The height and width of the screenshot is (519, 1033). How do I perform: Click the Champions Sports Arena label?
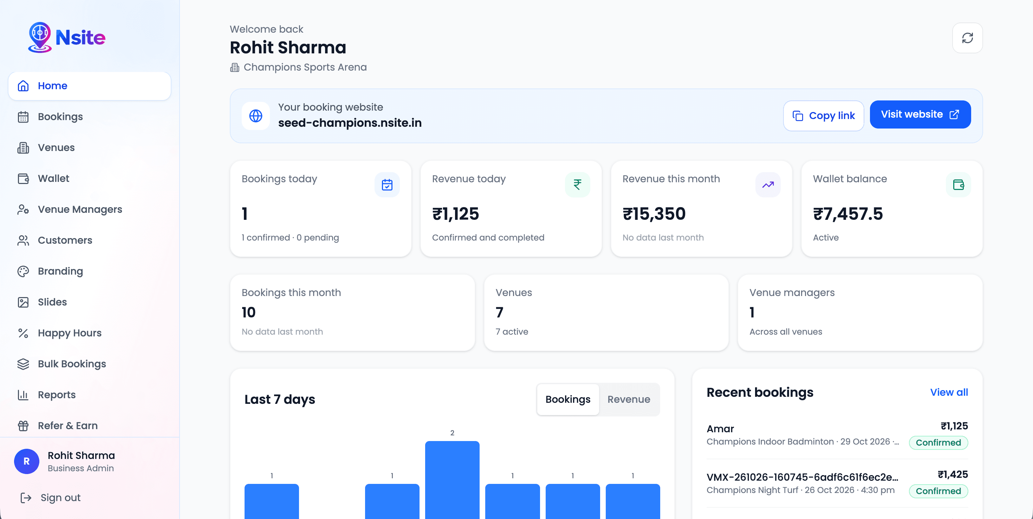(x=305, y=67)
